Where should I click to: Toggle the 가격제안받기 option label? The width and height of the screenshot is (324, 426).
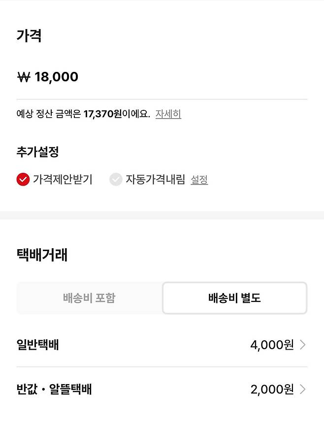pyautogui.click(x=63, y=180)
